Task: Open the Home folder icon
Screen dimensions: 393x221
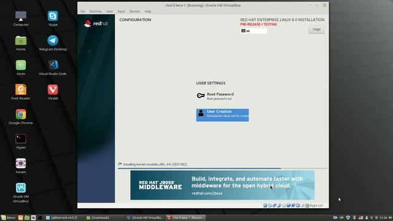Action: pos(21,41)
